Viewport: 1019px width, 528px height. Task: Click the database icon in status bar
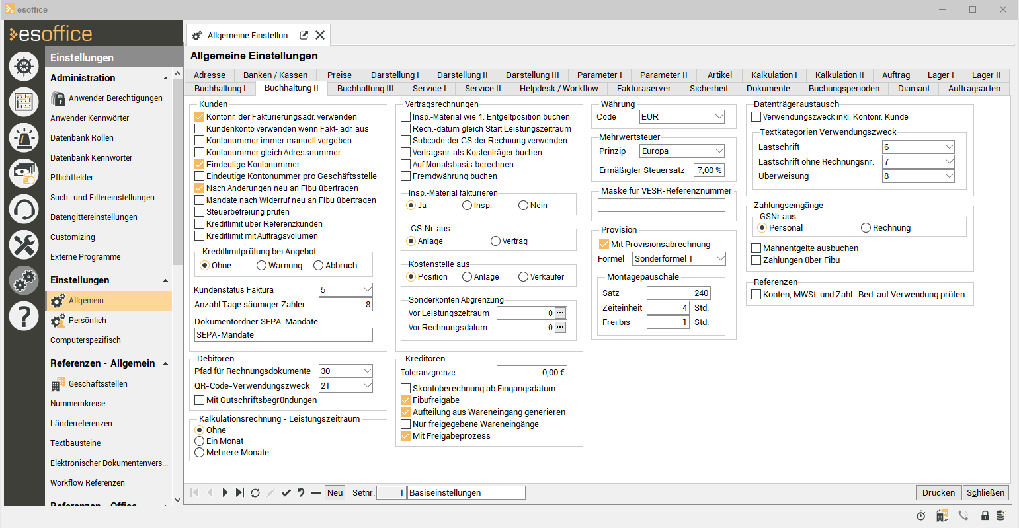[1002, 515]
